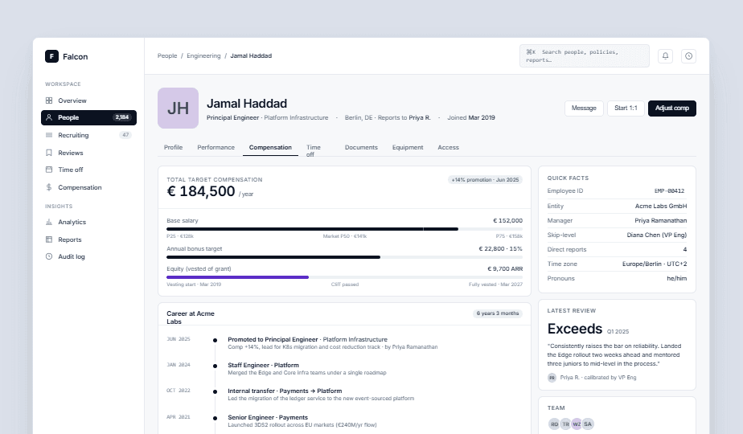Click the JH profile avatar

click(179, 108)
